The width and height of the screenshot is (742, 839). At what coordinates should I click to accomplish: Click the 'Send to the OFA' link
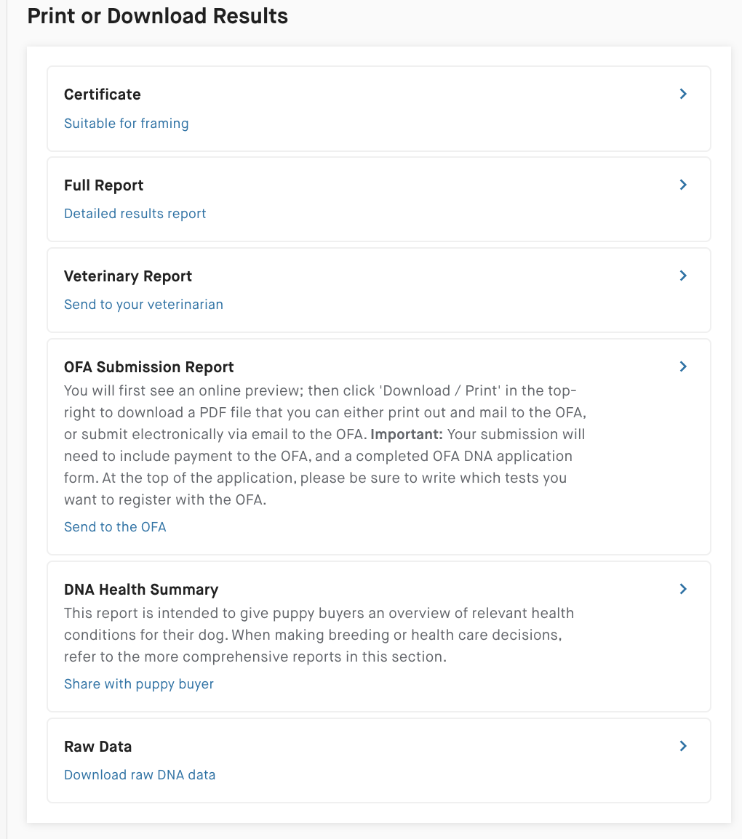(115, 527)
